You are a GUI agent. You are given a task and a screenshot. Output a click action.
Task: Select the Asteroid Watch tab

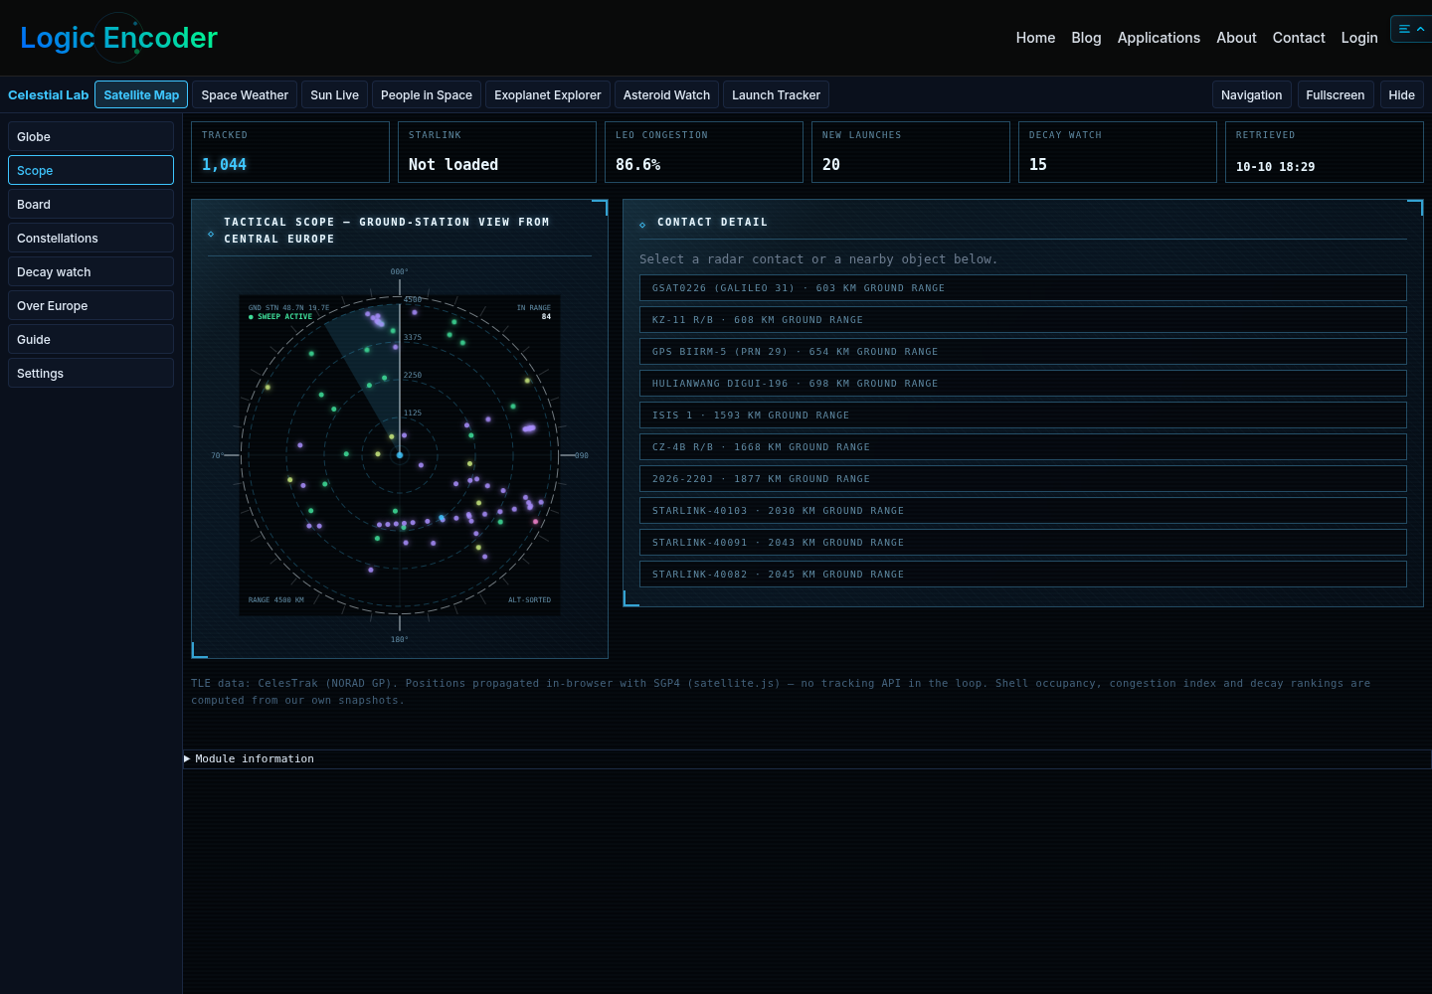[x=666, y=95]
